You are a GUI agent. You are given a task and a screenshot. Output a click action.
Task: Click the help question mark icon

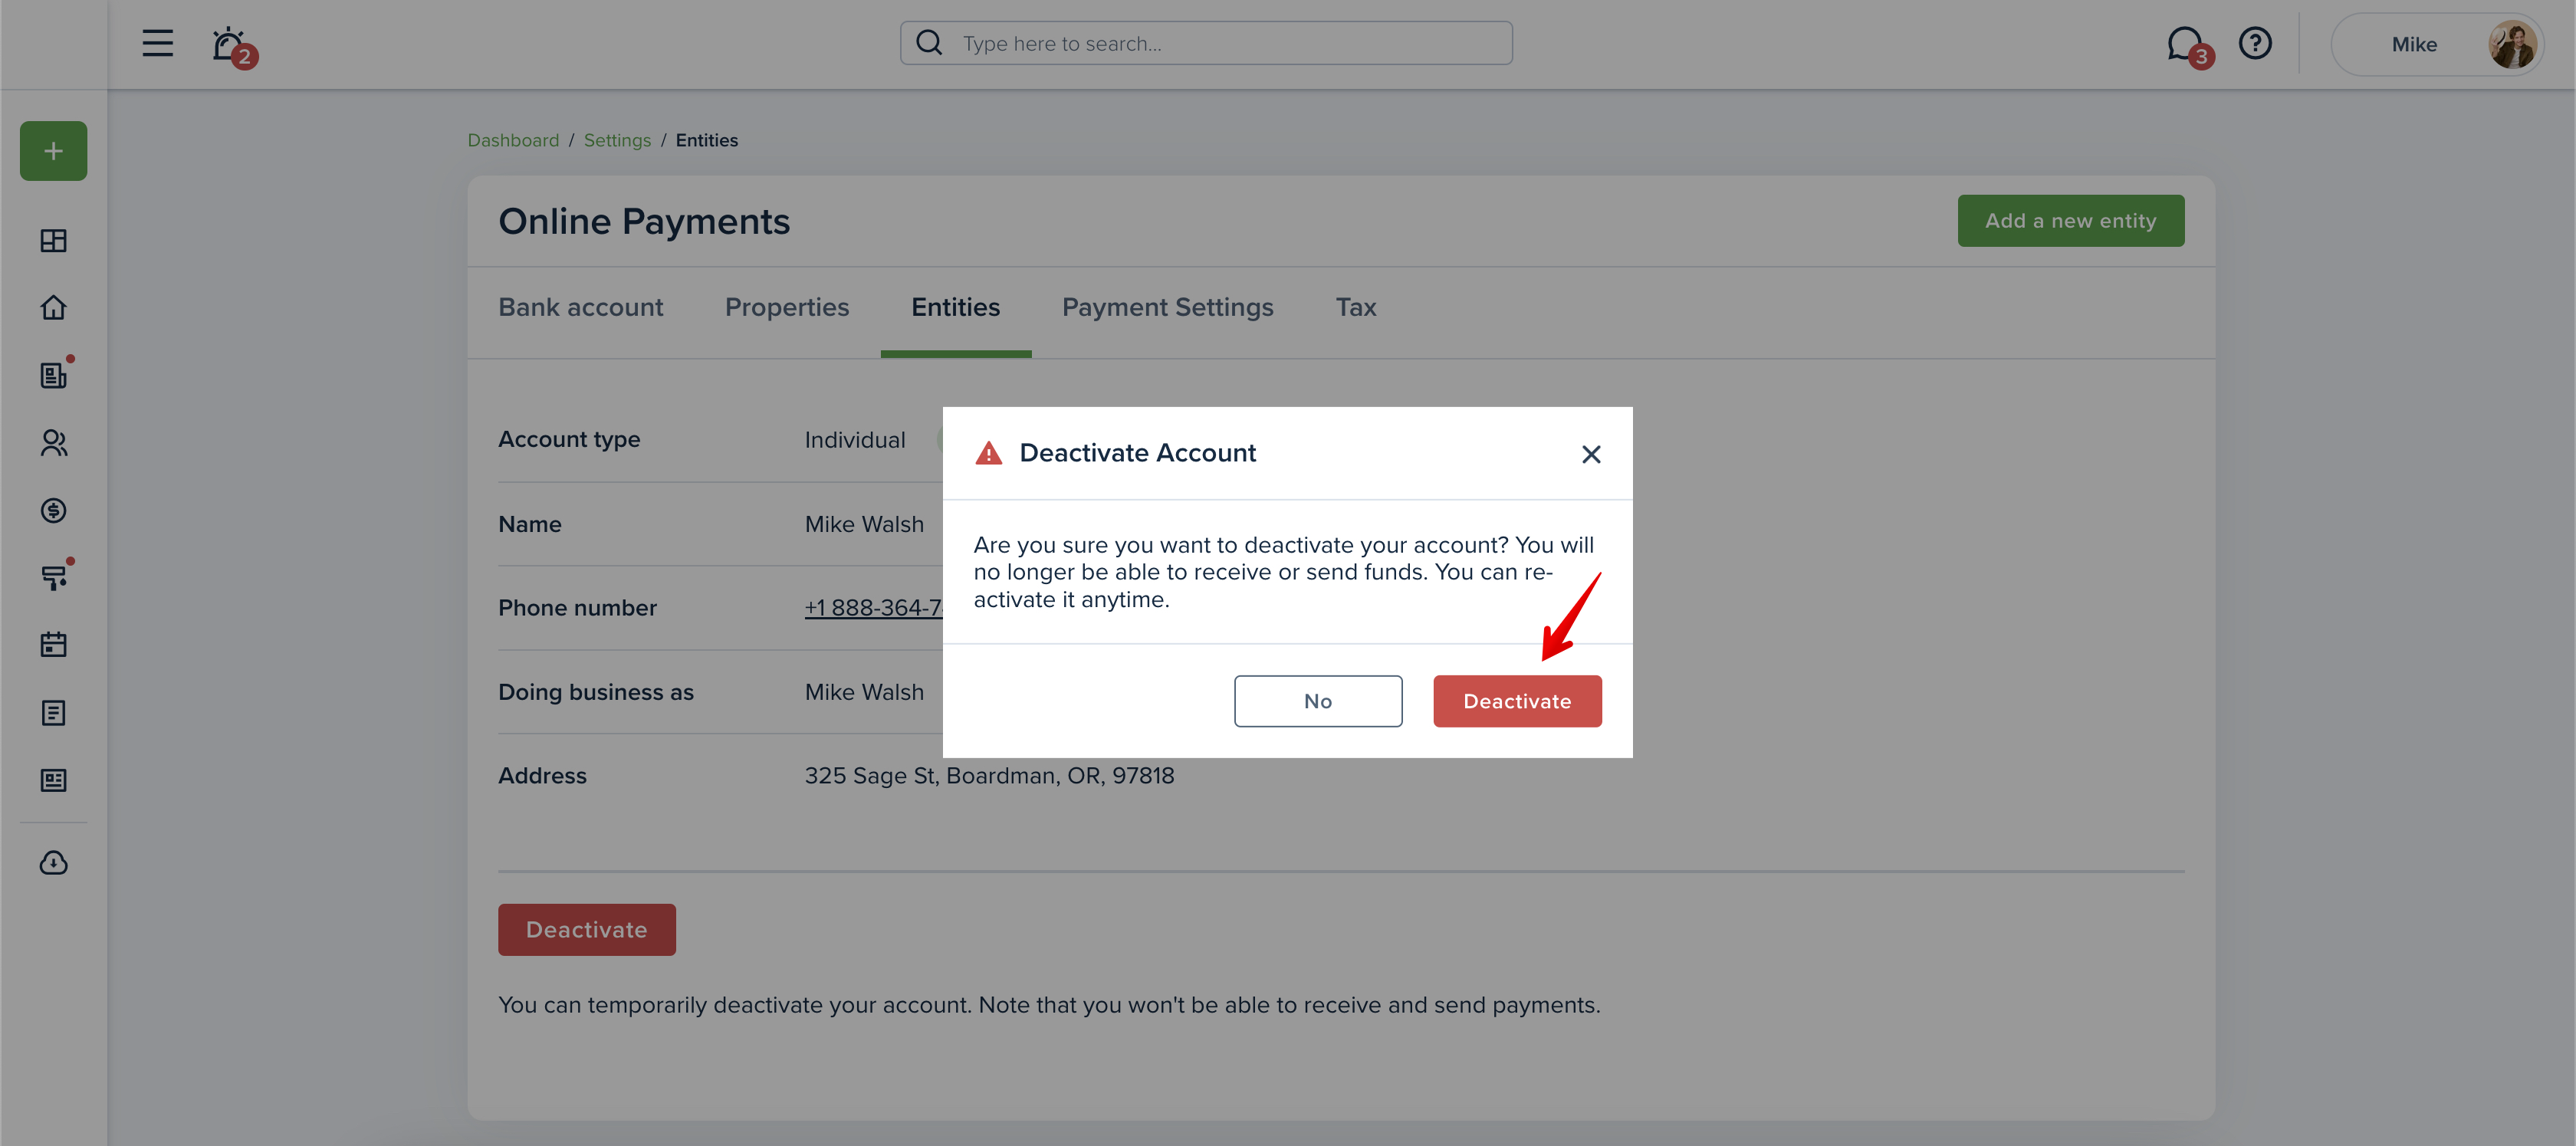click(2255, 43)
